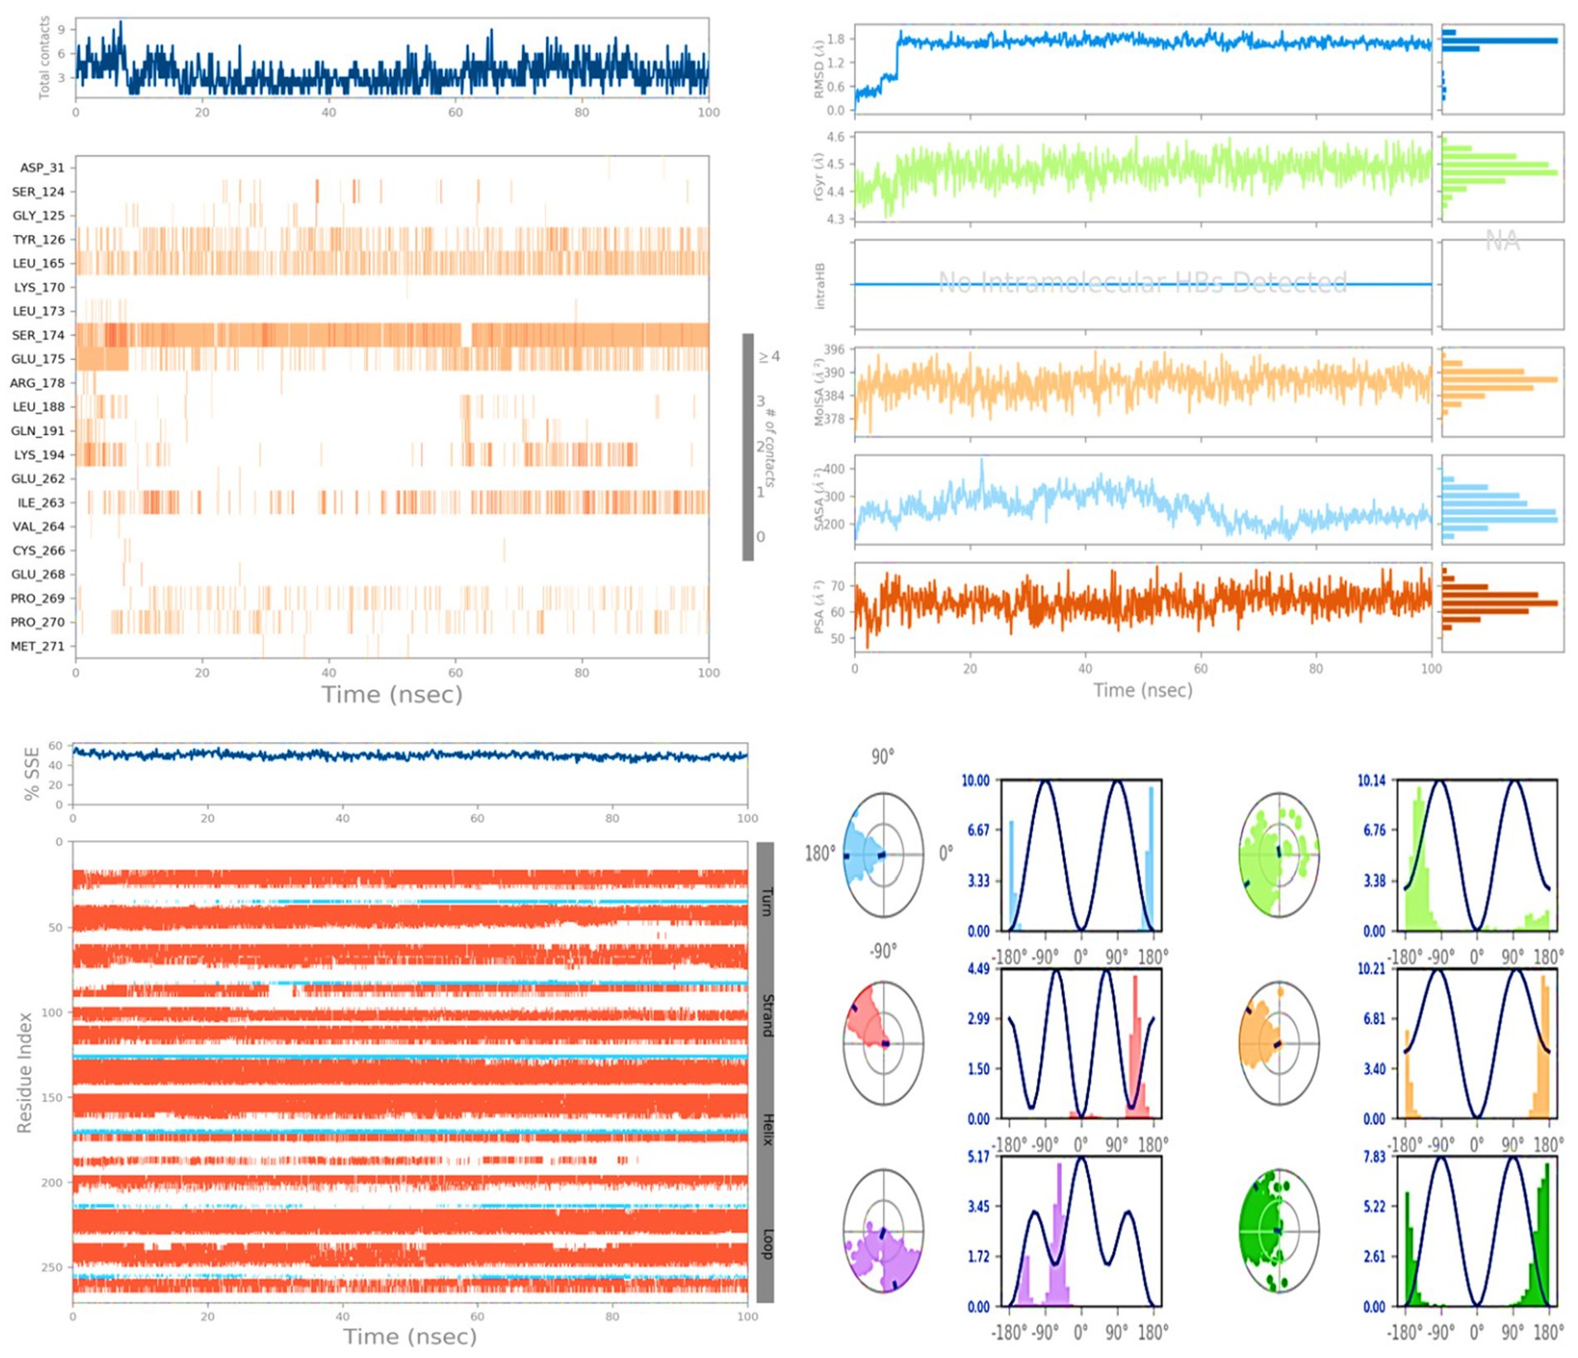Click the RMSD (Å) axis label
The height and width of the screenshot is (1358, 1578).
820,66
